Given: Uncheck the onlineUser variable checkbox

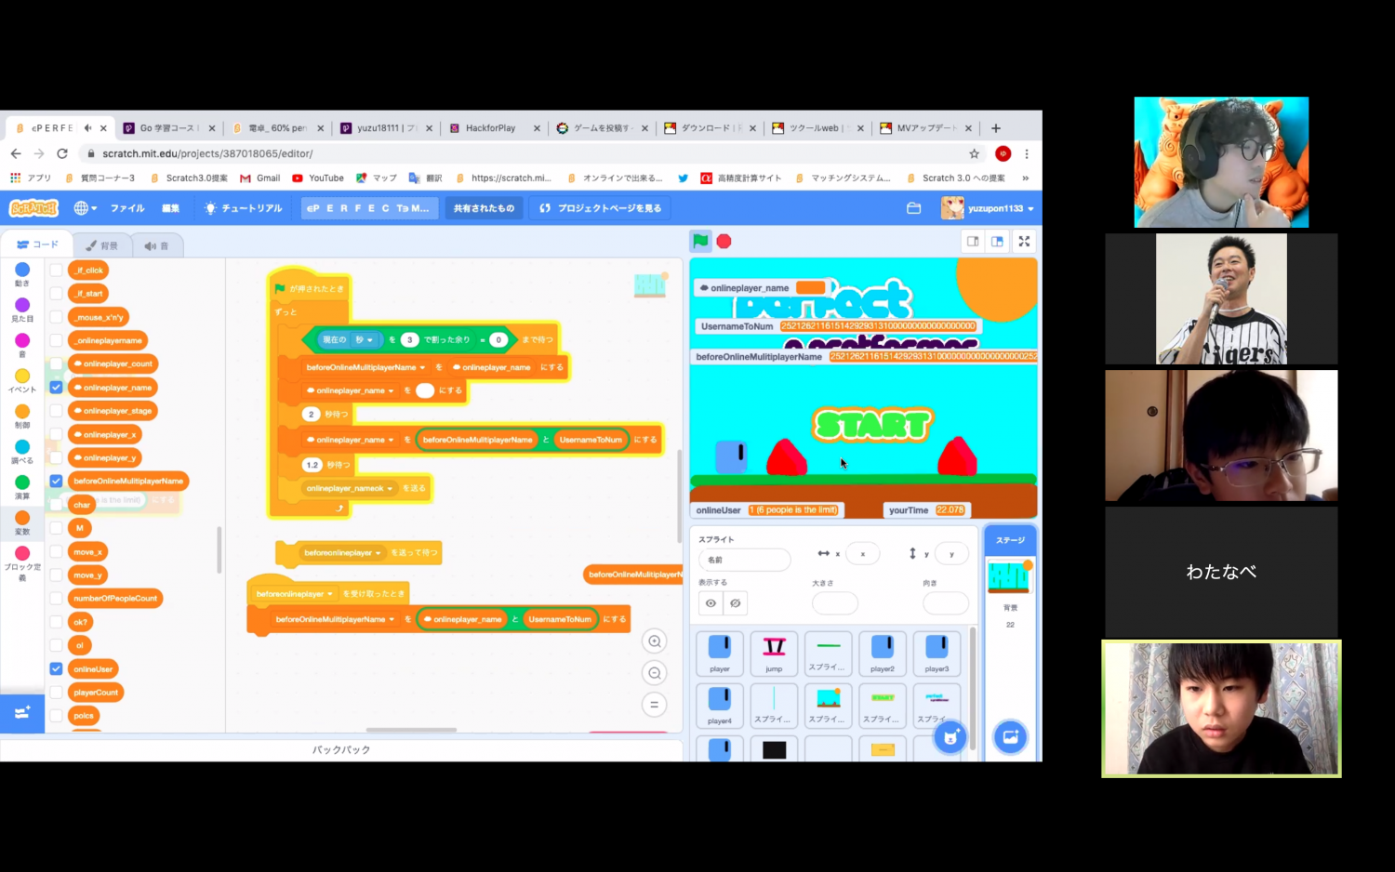Looking at the screenshot, I should tap(57, 669).
